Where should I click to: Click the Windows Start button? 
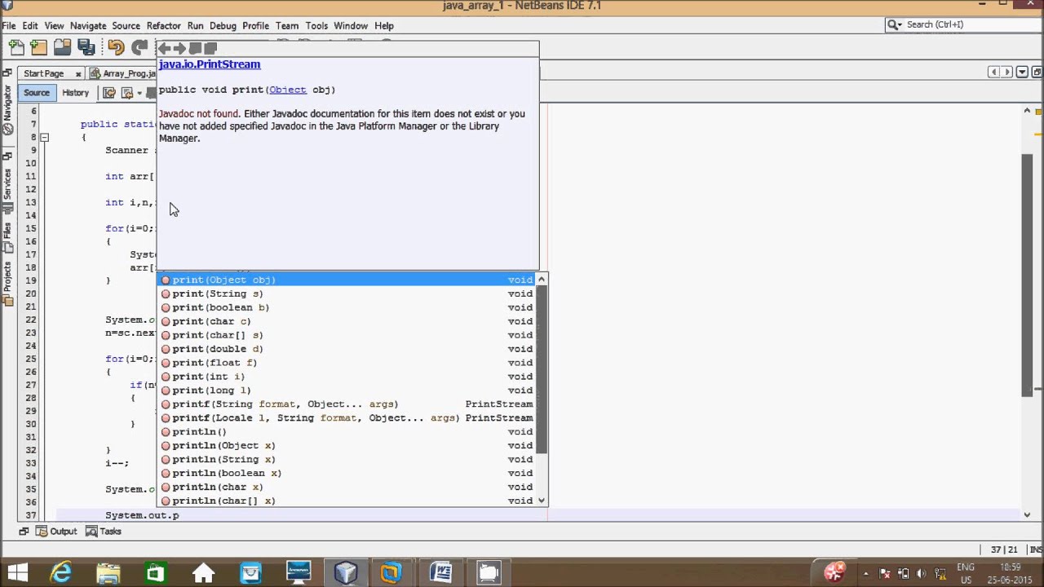click(x=17, y=572)
